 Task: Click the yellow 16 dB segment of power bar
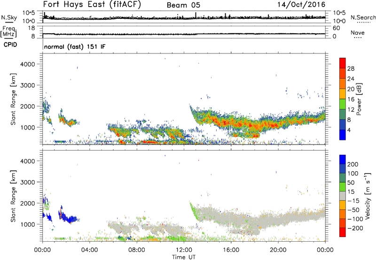pos(343,93)
